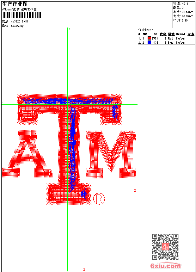This screenshot has width=196, height=272.
Task: Click the 'St.' column header
Action: 156,34
